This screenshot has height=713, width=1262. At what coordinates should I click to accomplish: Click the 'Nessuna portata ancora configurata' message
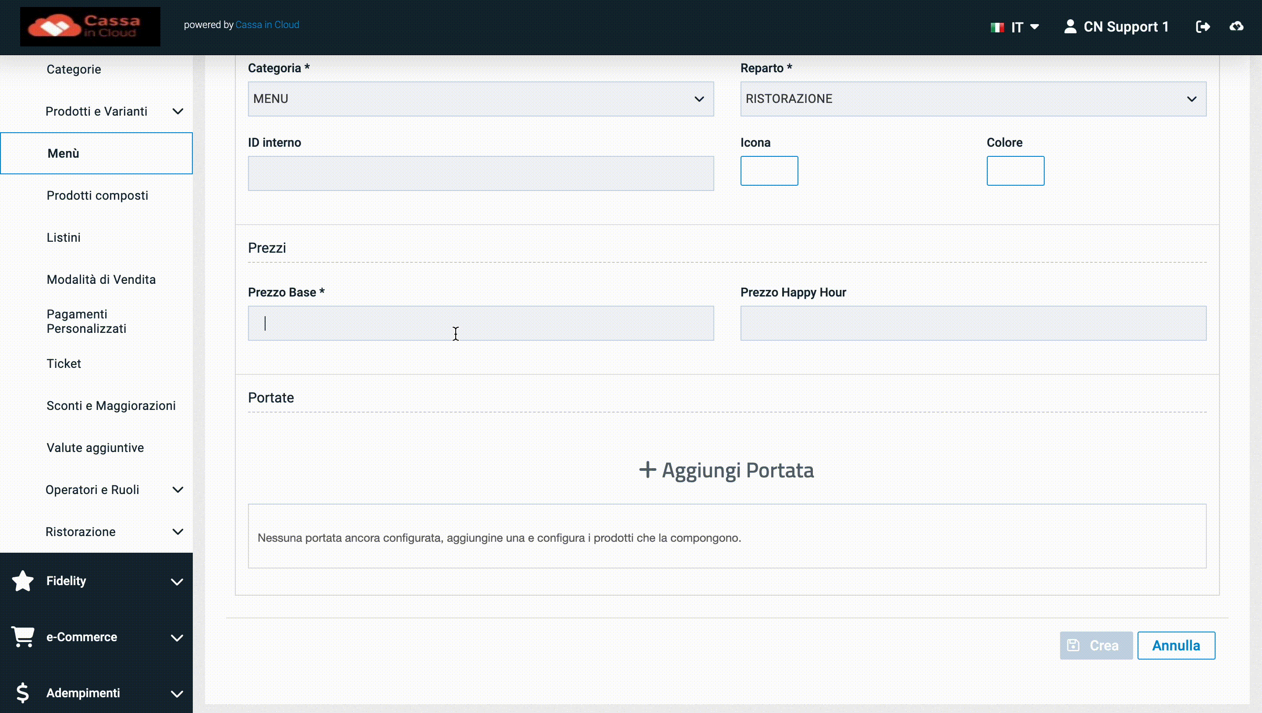pyautogui.click(x=499, y=538)
